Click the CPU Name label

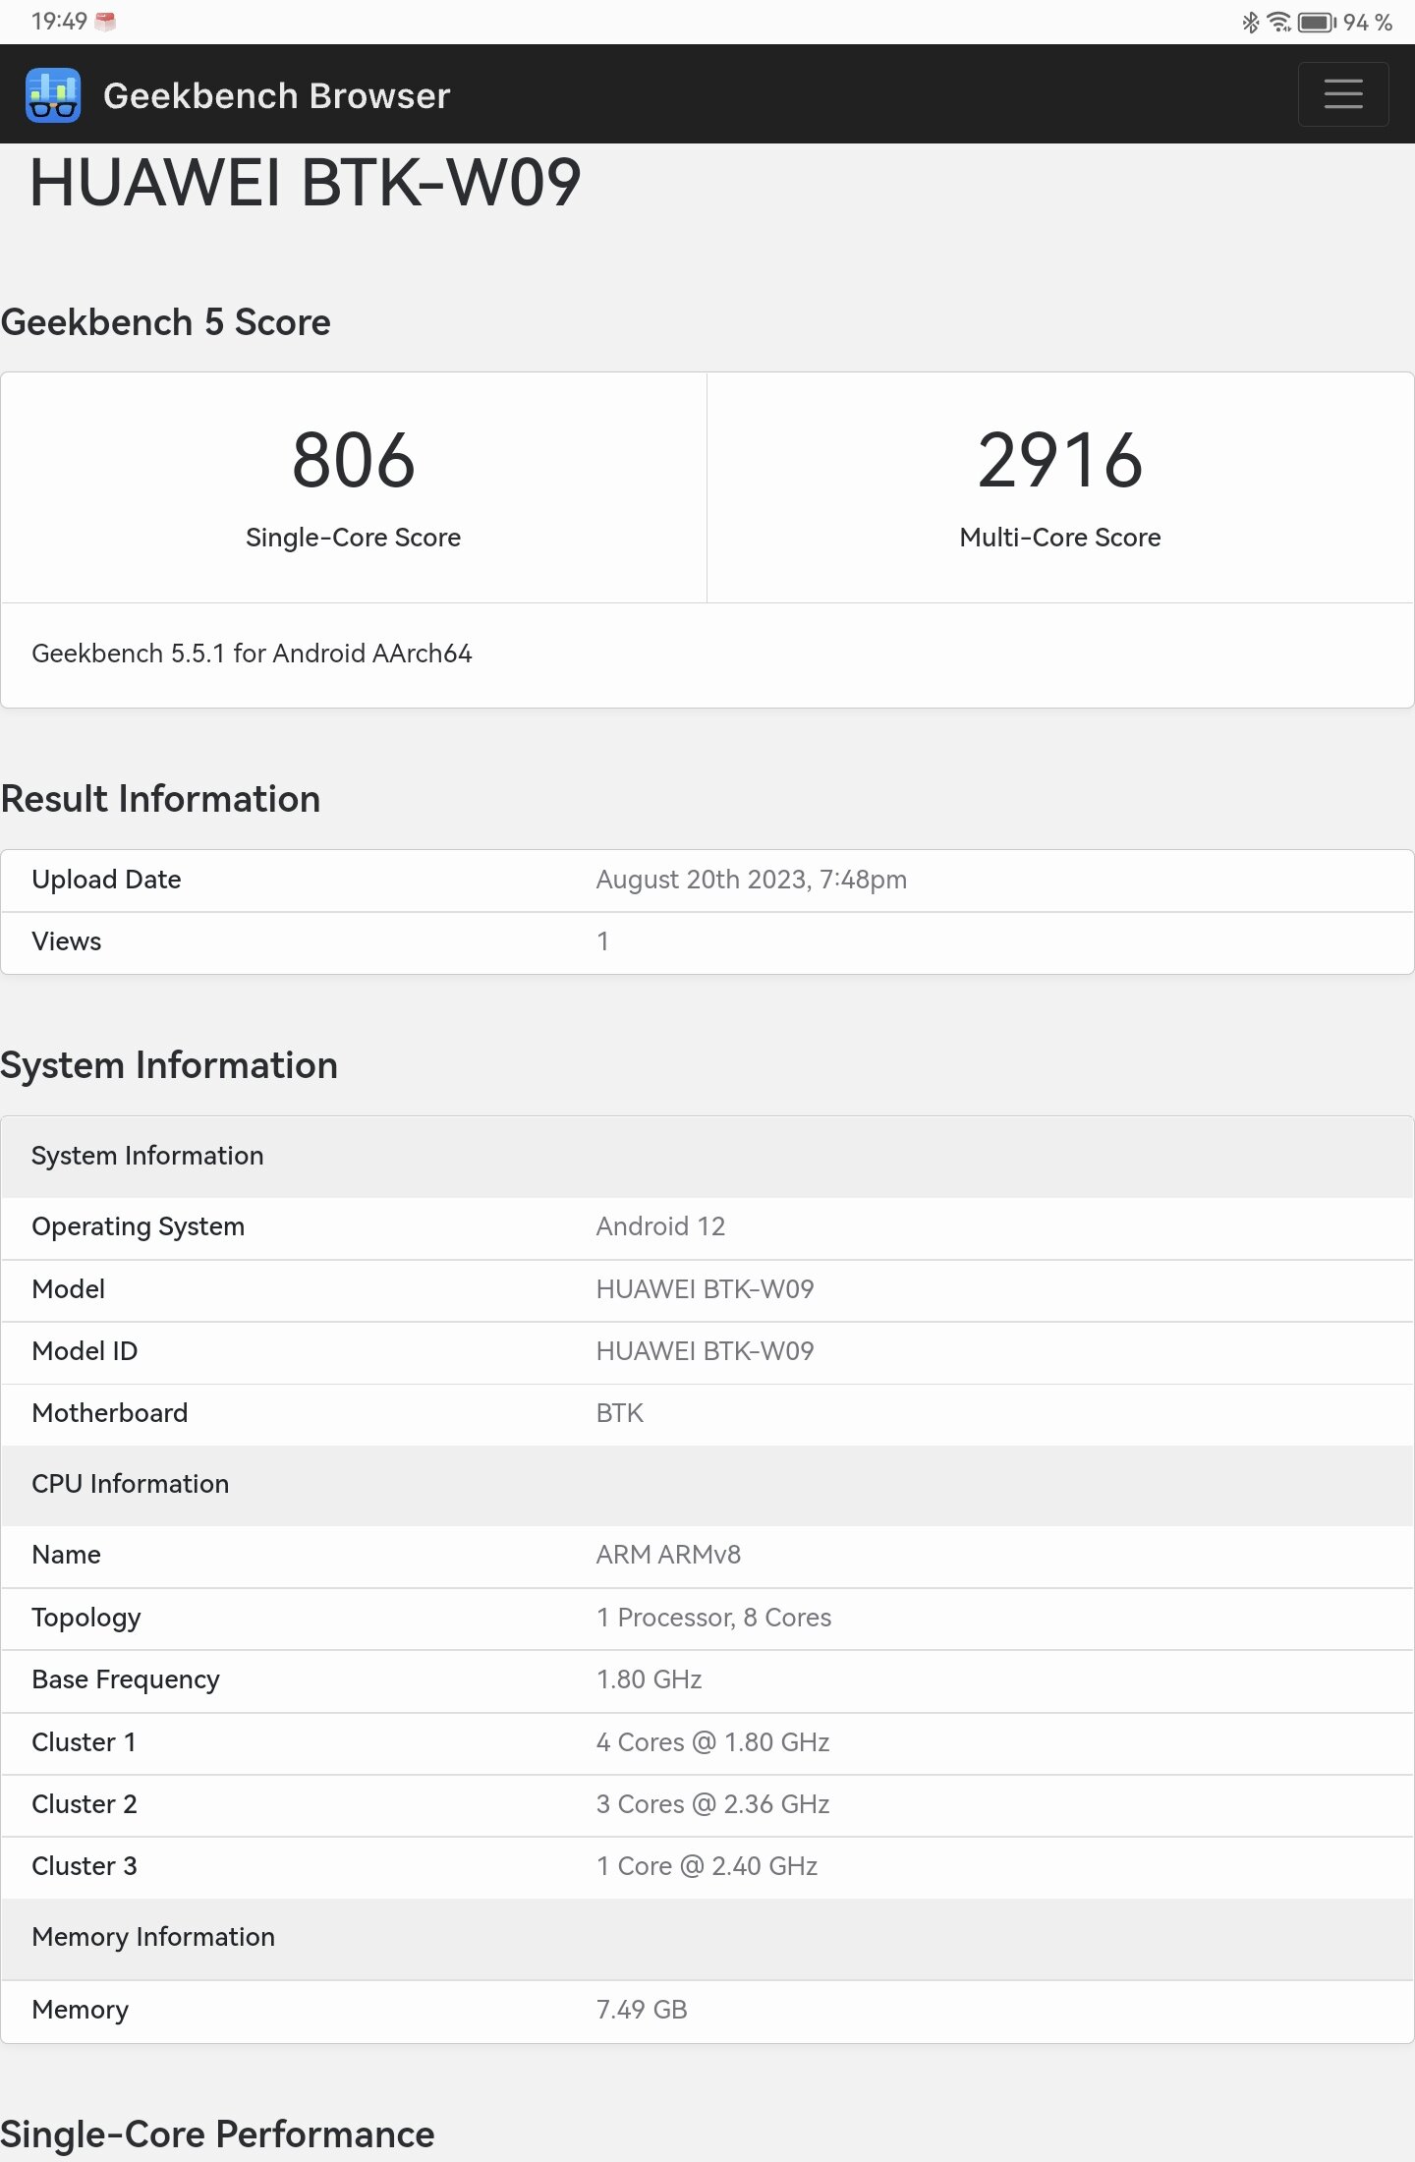click(x=67, y=1555)
